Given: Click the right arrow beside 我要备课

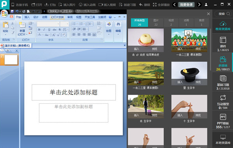Looking at the screenshot, I should pos(199,5).
